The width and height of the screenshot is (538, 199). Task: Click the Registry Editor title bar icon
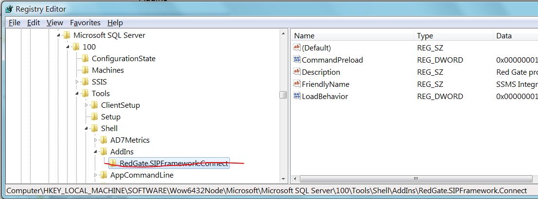coord(9,9)
